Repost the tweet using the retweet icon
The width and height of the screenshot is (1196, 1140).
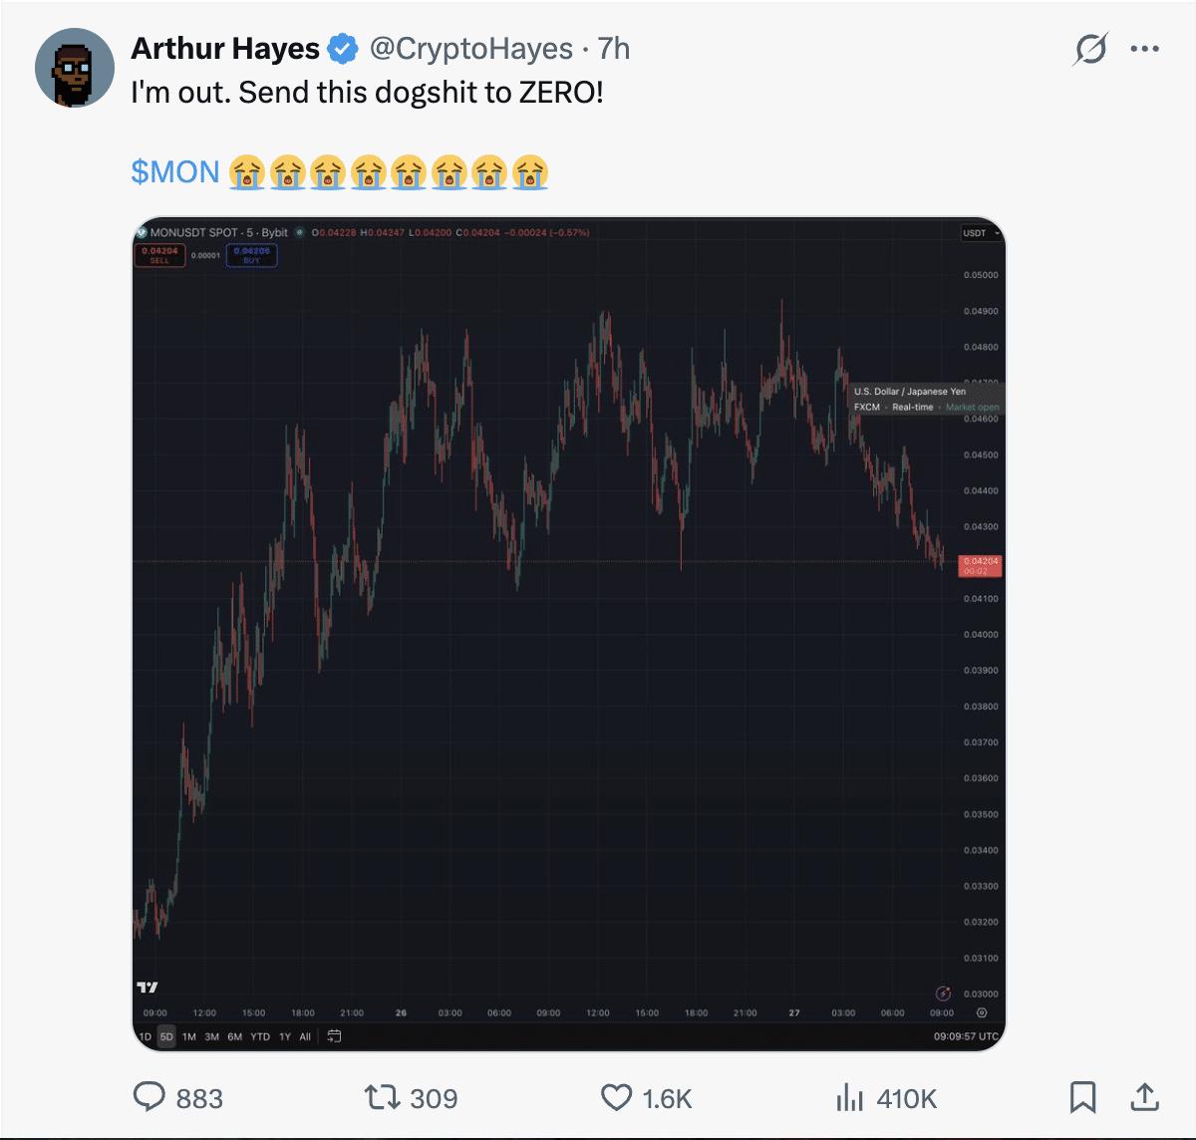(381, 1097)
